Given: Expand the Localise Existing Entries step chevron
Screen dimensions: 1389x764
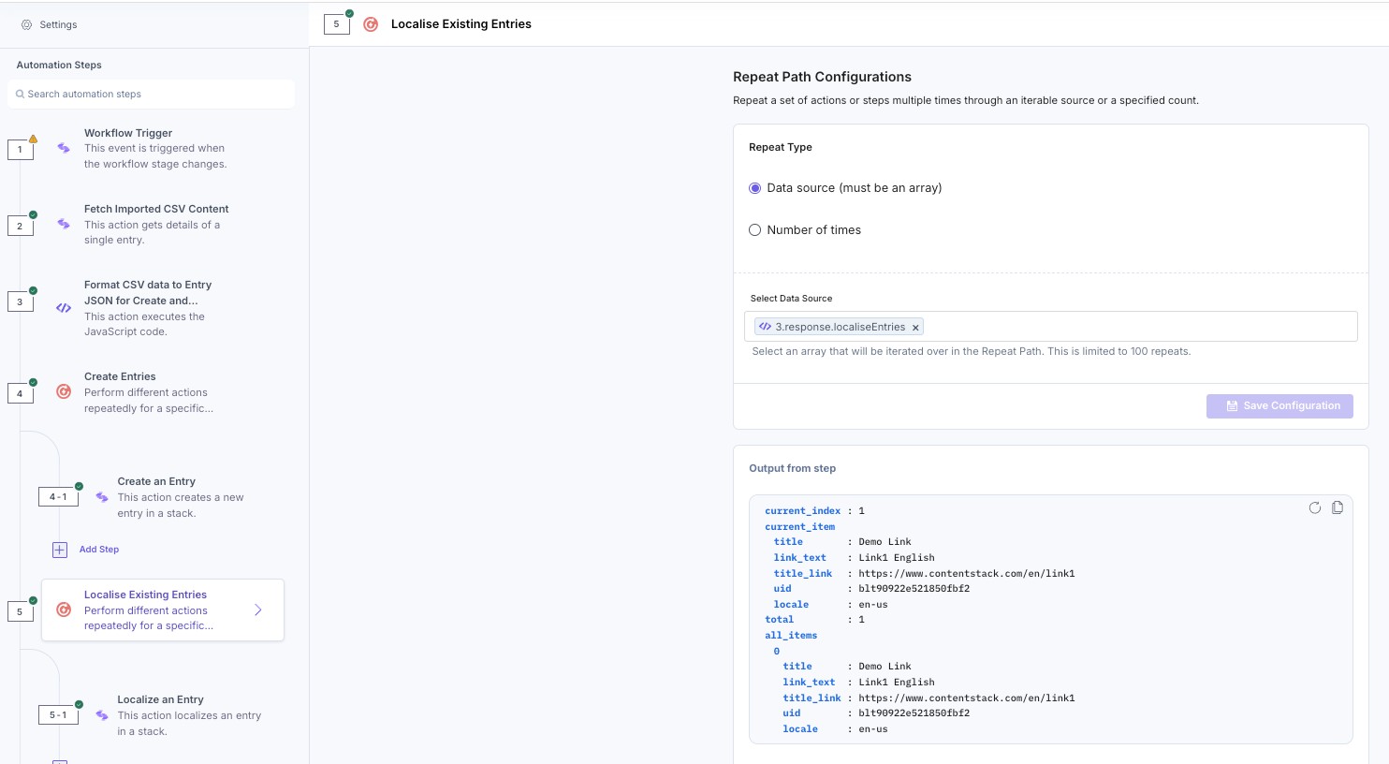Looking at the screenshot, I should (x=258, y=610).
